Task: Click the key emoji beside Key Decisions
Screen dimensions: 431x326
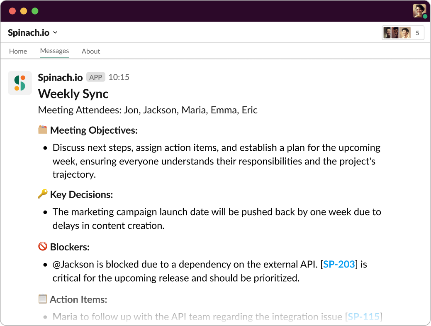Action: [43, 194]
